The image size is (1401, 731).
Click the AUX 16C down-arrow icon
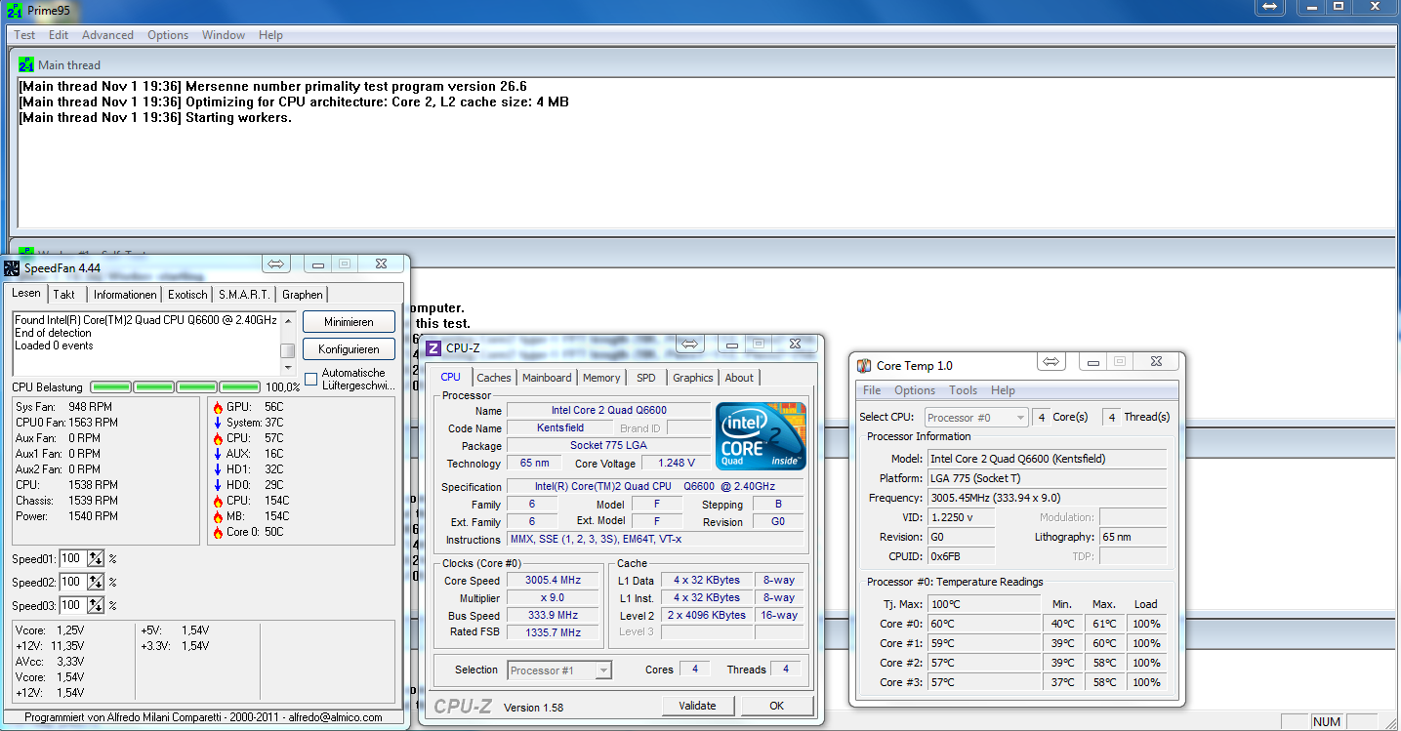click(x=218, y=454)
